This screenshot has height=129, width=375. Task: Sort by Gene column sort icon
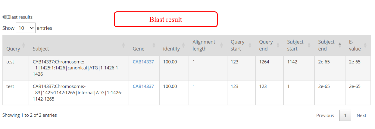point(154,45)
